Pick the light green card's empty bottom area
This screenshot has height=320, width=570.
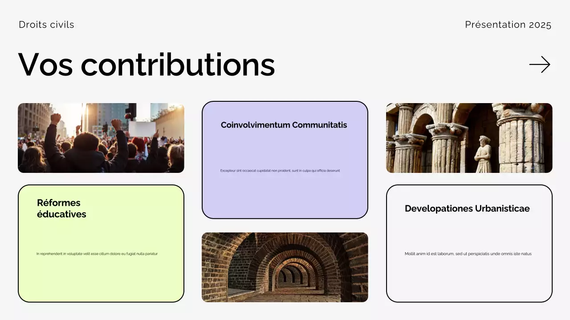click(x=101, y=280)
